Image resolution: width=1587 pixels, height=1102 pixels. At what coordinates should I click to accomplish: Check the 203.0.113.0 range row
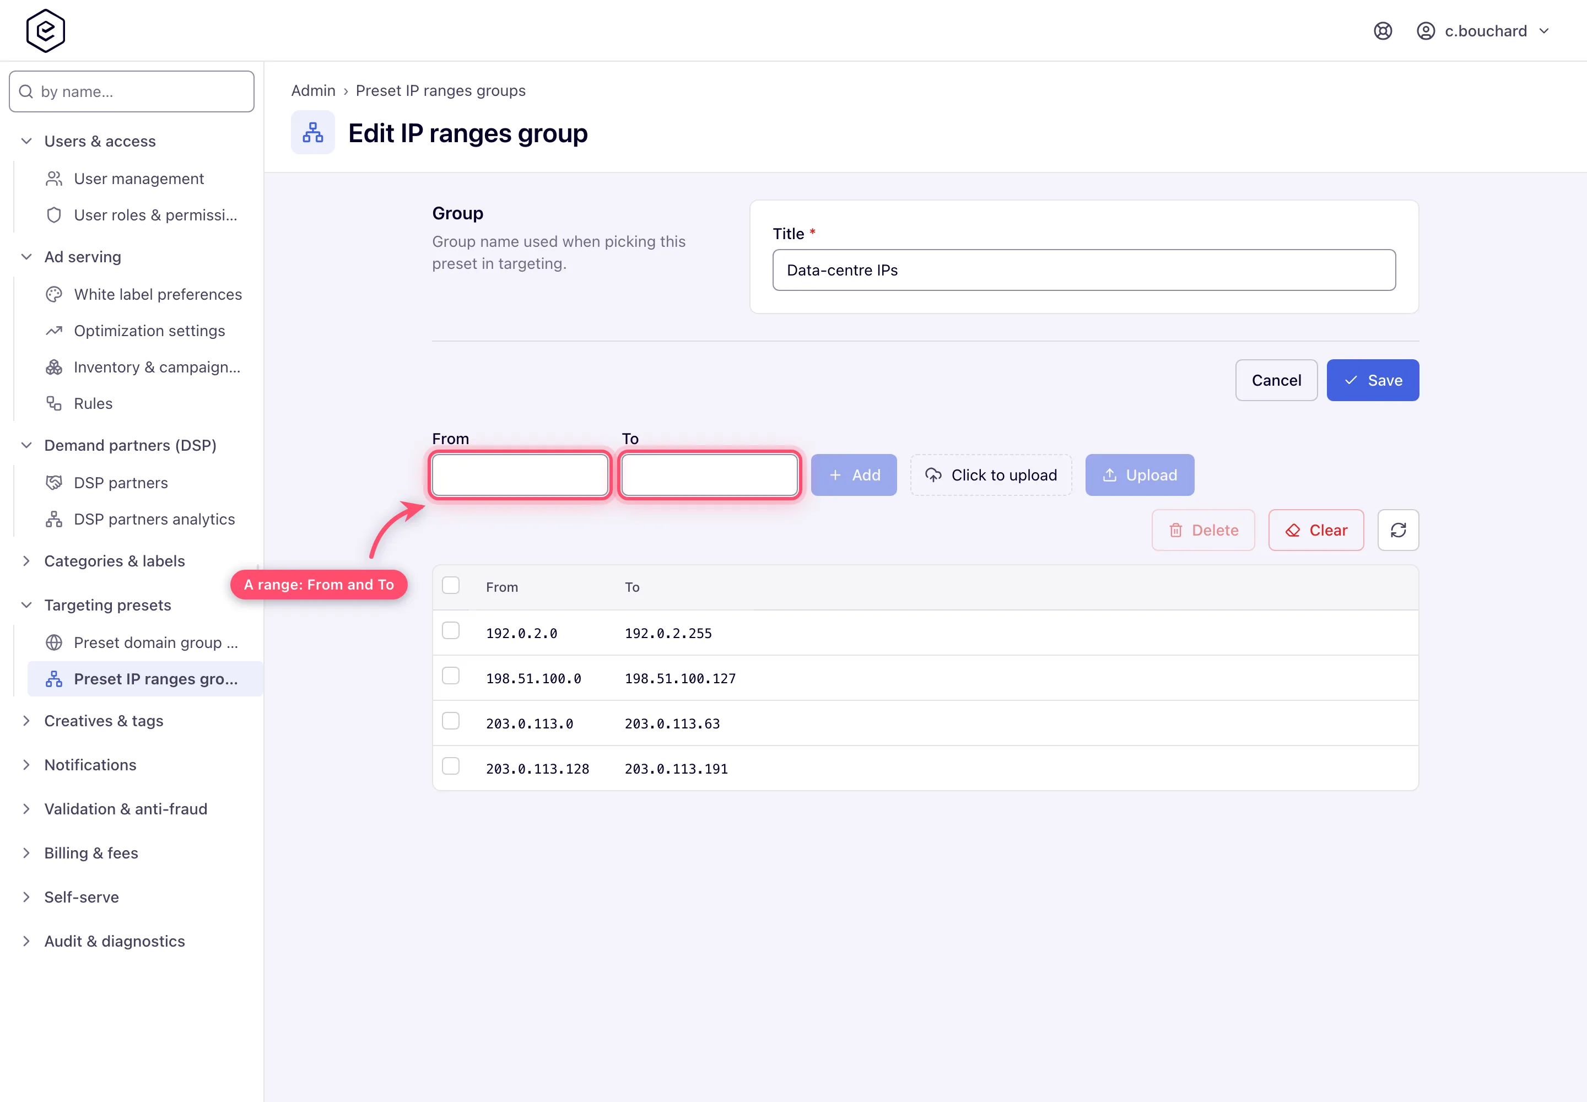point(451,721)
